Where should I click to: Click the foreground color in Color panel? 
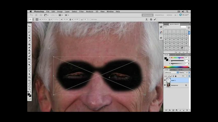click(166, 58)
